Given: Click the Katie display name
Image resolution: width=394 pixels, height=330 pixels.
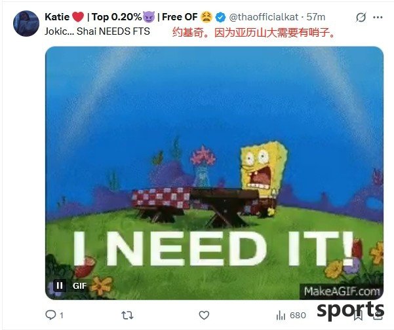Looking at the screenshot, I should pyautogui.click(x=57, y=17).
